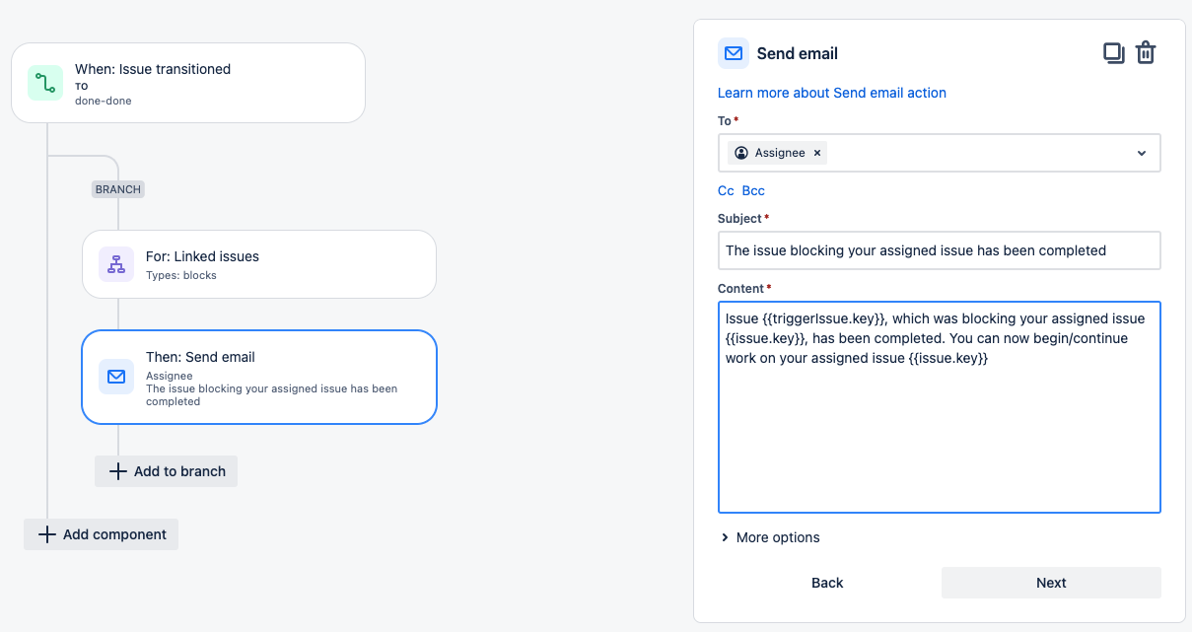Click the duplicate component icon
Viewport: 1192px width, 632px height.
point(1113,53)
